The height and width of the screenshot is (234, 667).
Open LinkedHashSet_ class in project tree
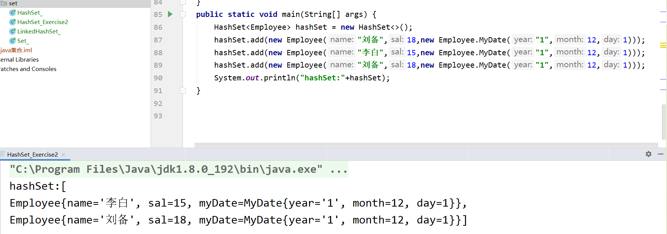[39, 32]
